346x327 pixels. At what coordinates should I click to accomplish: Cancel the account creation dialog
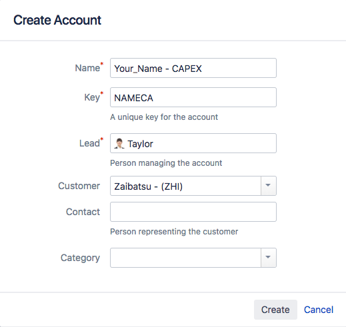coord(319,310)
